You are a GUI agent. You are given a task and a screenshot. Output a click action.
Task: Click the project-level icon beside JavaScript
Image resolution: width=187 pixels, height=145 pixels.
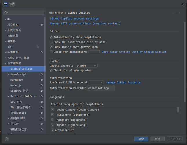pyautogui.click(x=41, y=74)
